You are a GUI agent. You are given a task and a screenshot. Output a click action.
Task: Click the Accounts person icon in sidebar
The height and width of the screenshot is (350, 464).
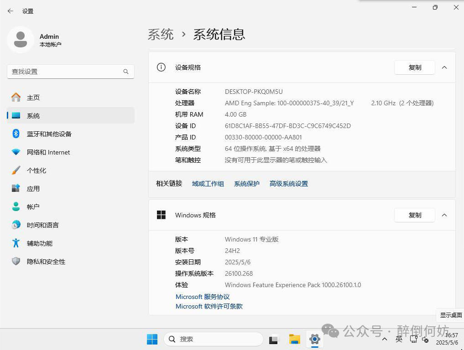coord(16,206)
